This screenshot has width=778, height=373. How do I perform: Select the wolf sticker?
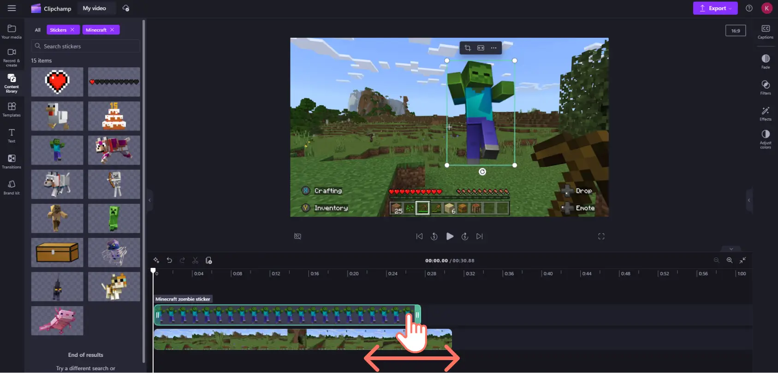coord(57,184)
